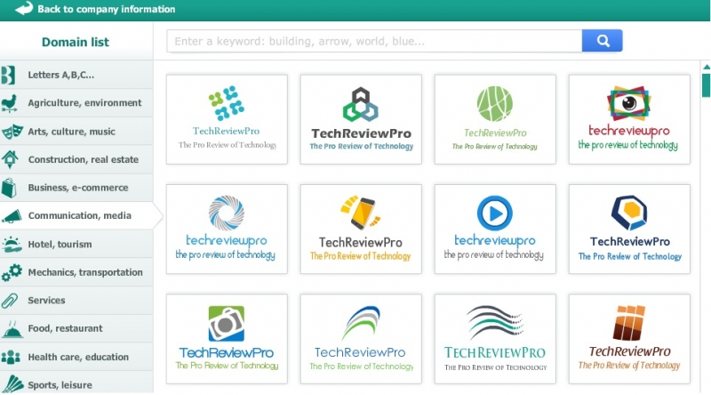Open the Communication, media category
Screen dimensions: 711x395
point(79,216)
